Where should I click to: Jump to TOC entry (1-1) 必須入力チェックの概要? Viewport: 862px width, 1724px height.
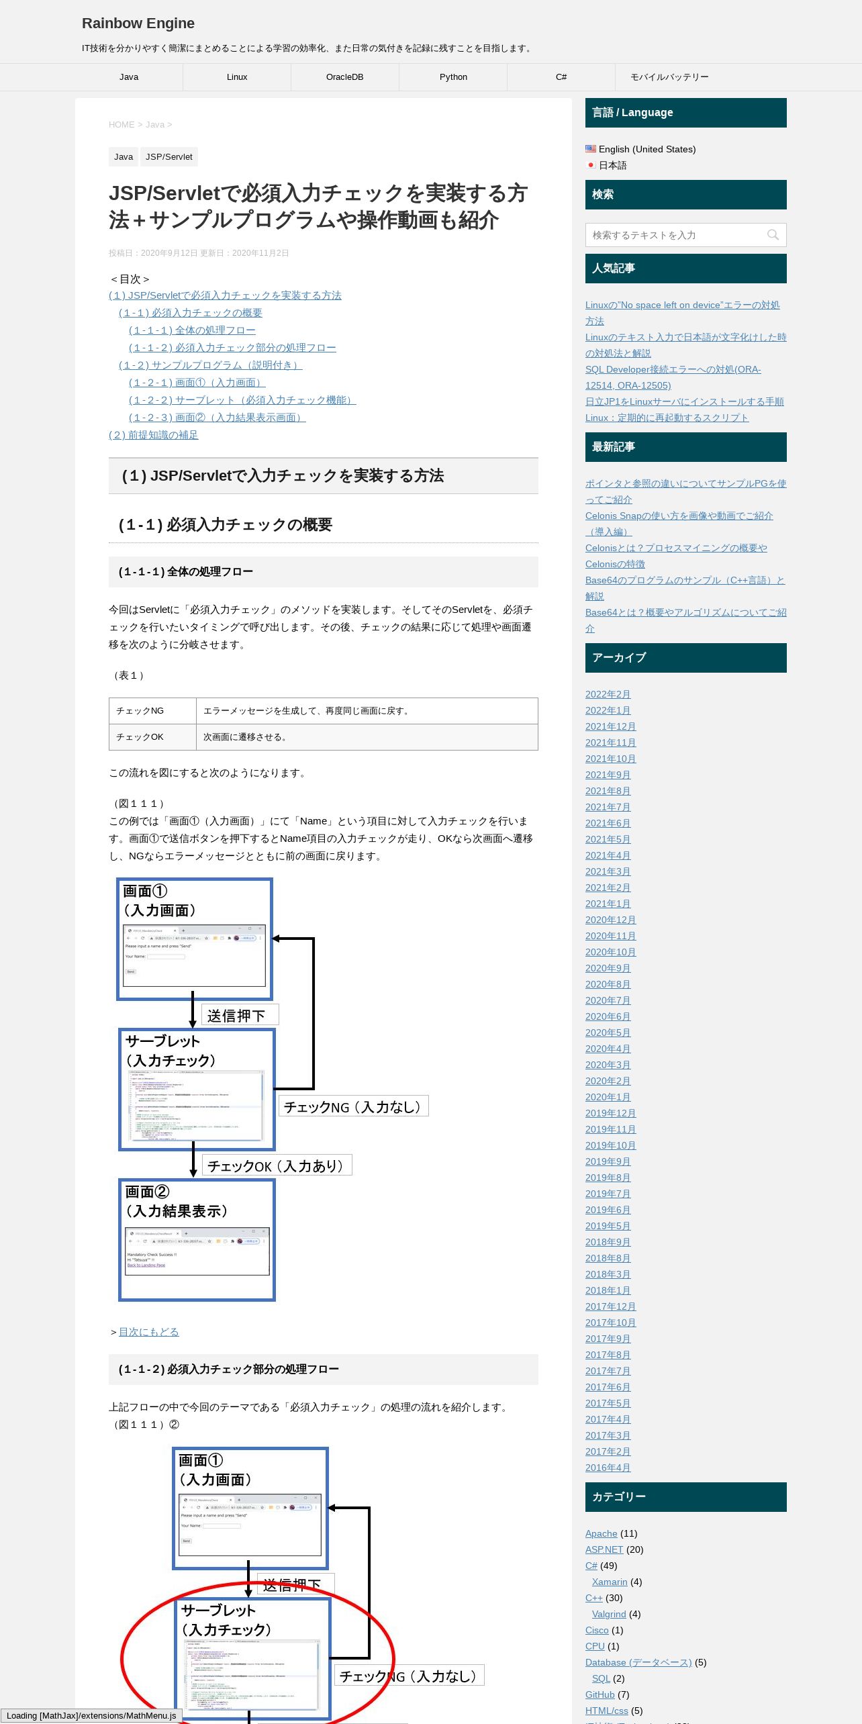point(191,313)
